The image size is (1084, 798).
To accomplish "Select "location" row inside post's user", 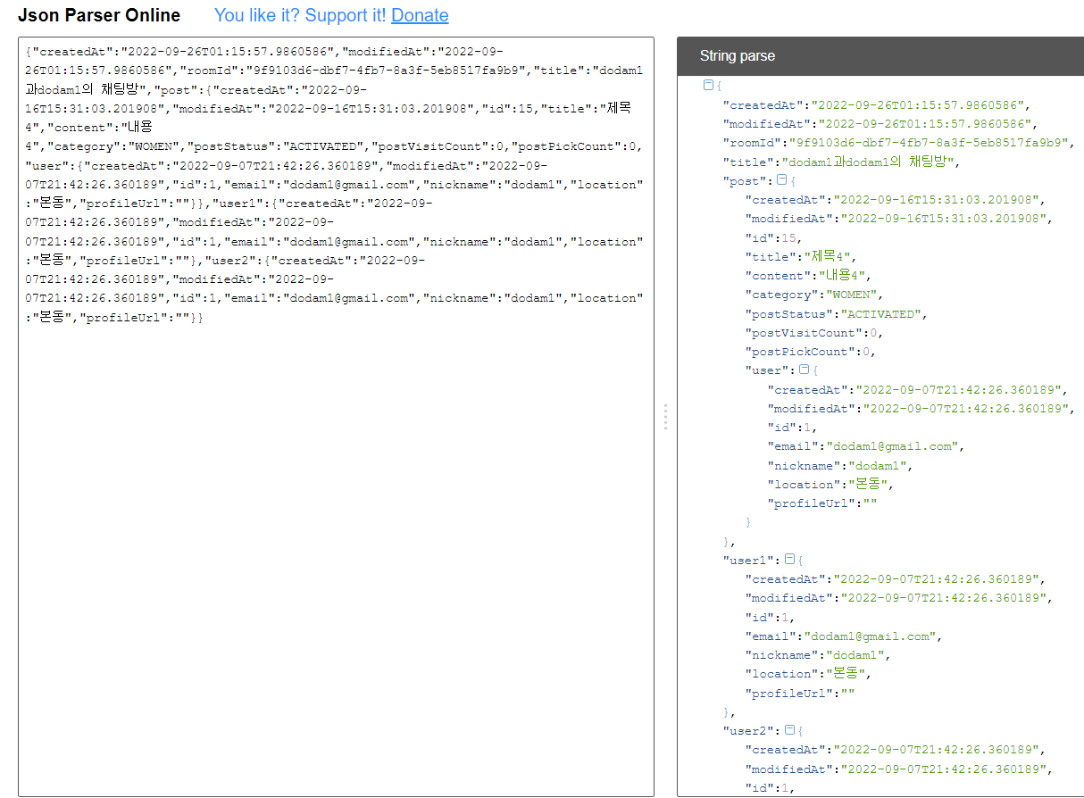I will pyautogui.click(x=830, y=485).
